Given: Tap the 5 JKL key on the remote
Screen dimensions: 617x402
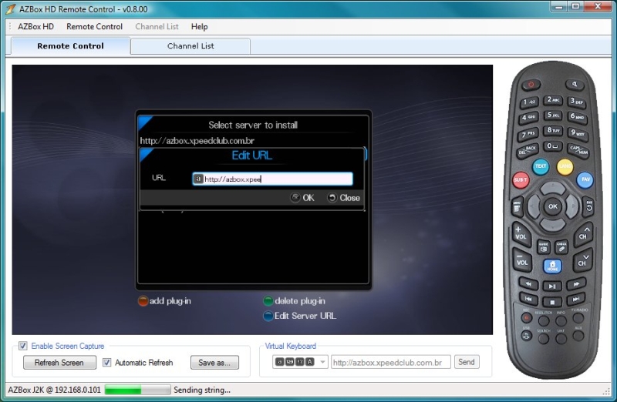Looking at the screenshot, I should pyautogui.click(x=553, y=116).
